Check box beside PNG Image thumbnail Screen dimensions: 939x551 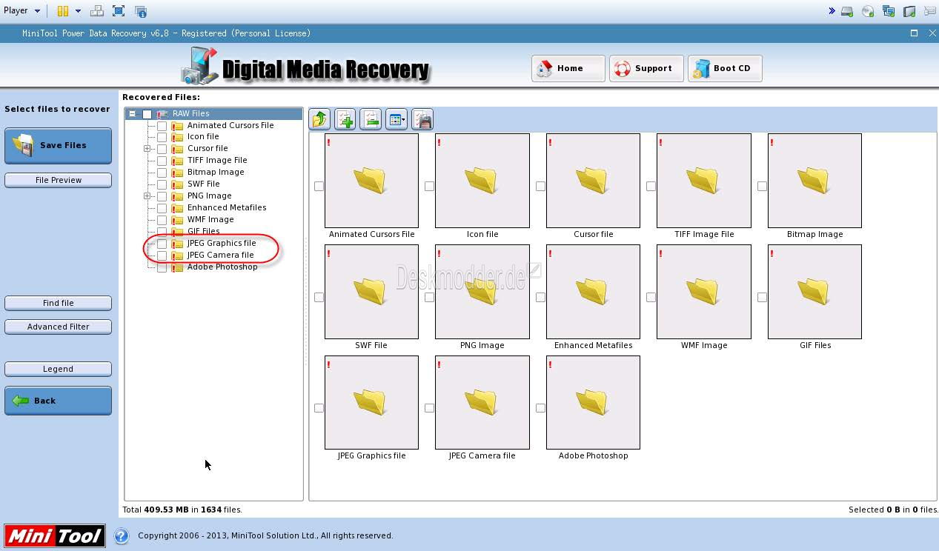[429, 297]
